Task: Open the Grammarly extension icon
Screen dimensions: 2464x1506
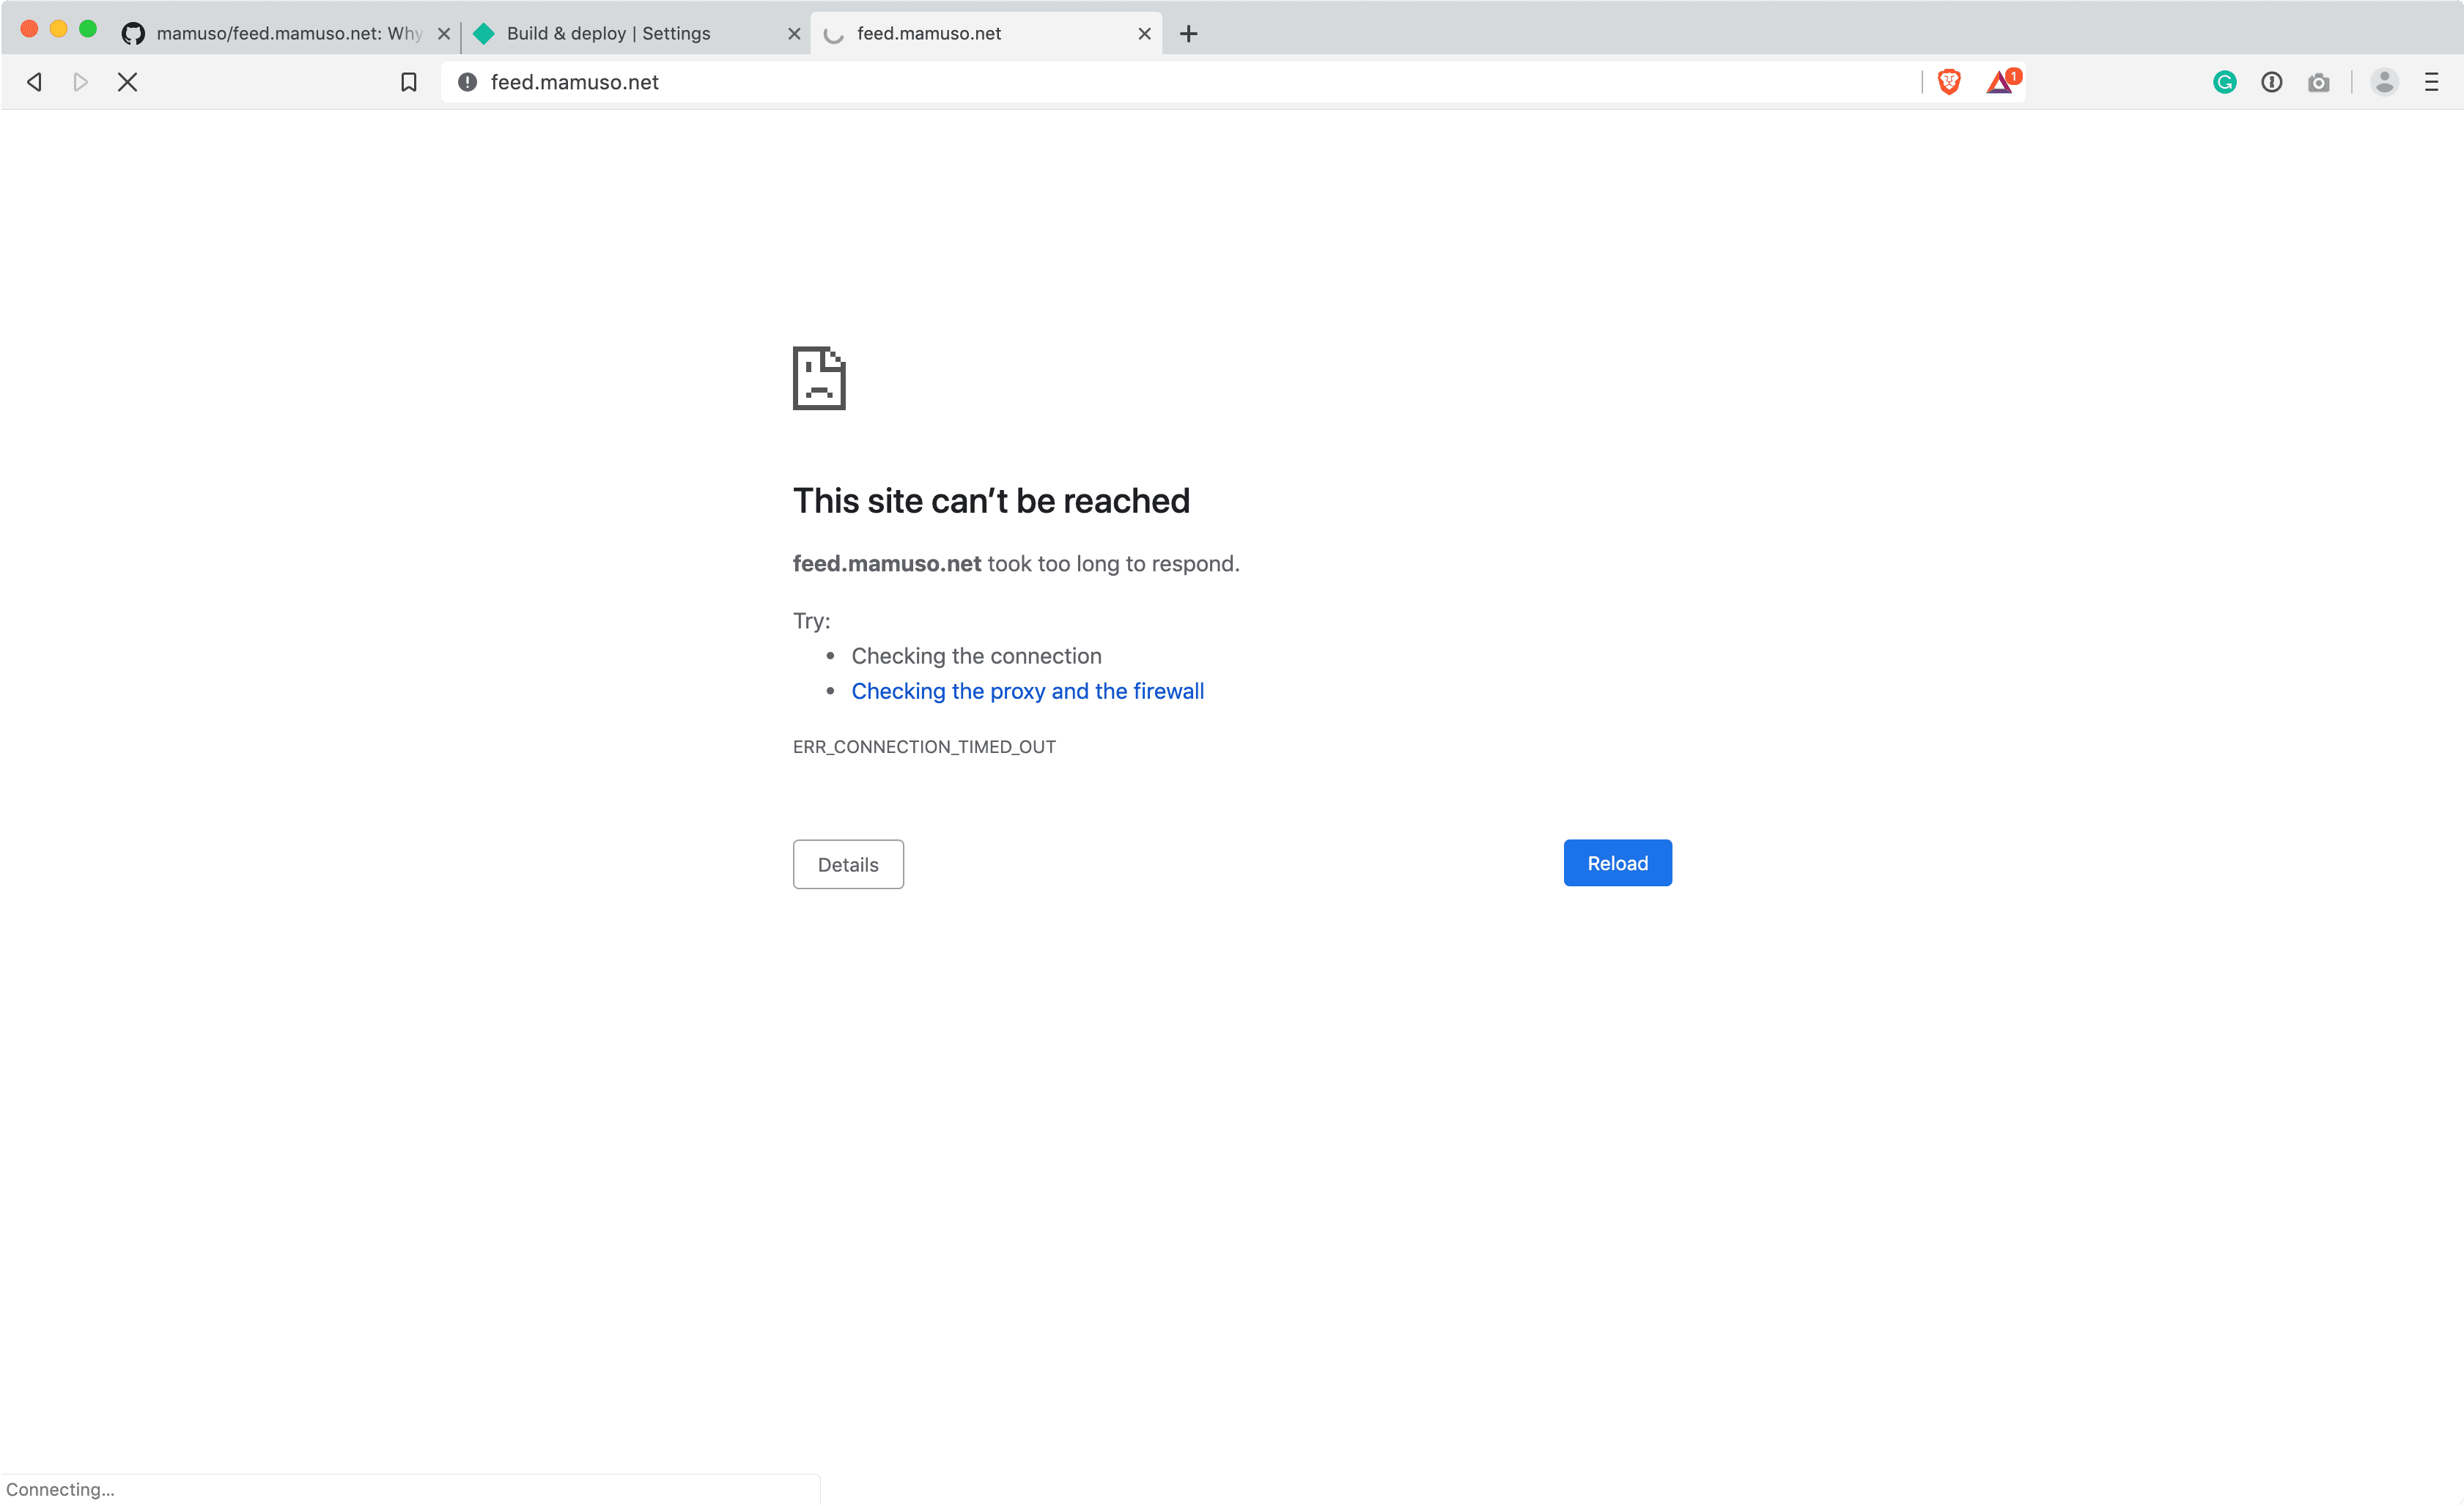Action: (x=2224, y=82)
